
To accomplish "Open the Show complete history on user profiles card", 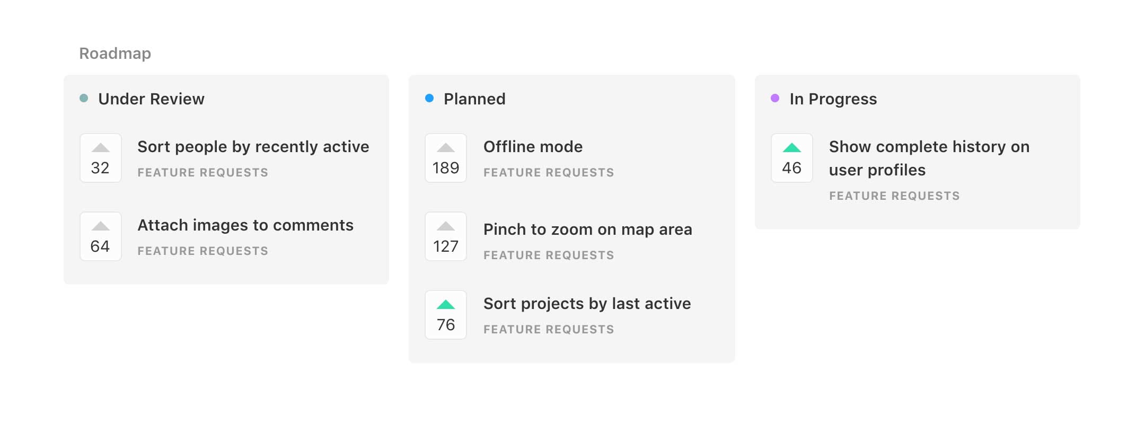I will coord(929,157).
